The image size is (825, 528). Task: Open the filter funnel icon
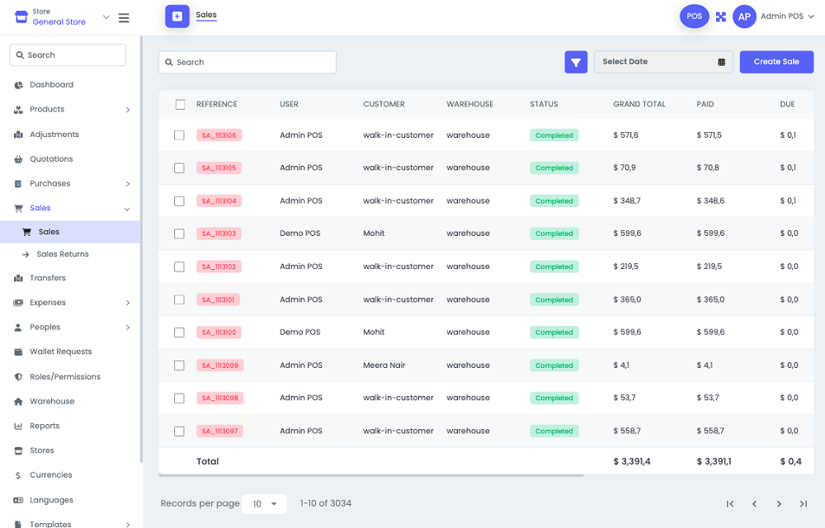576,62
